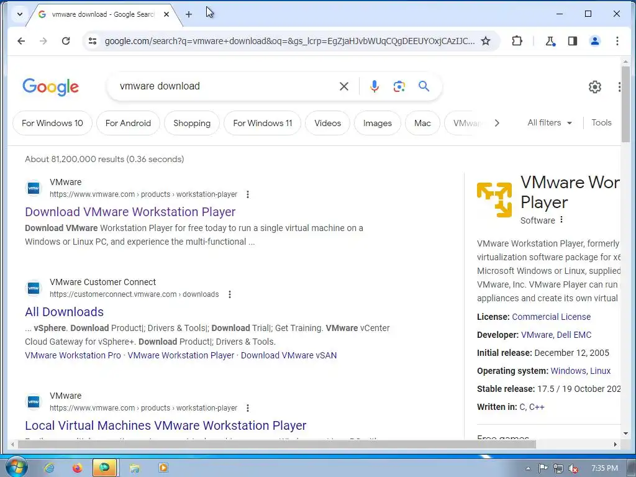Search by image with Google Lens

[399, 86]
